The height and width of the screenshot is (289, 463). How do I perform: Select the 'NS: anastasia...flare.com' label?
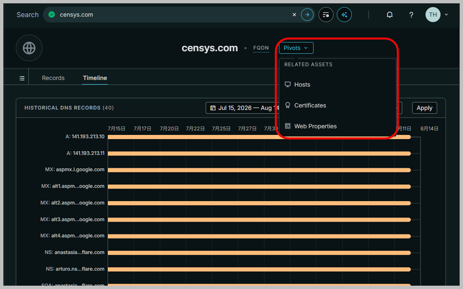tap(75, 252)
